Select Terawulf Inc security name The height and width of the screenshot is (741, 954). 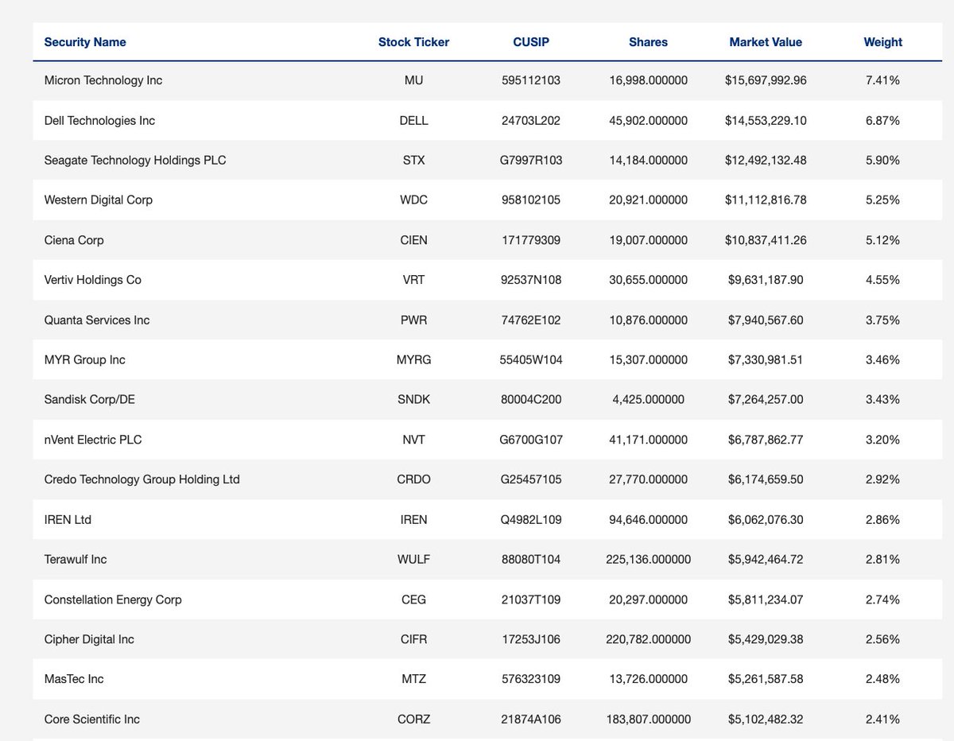coord(76,560)
